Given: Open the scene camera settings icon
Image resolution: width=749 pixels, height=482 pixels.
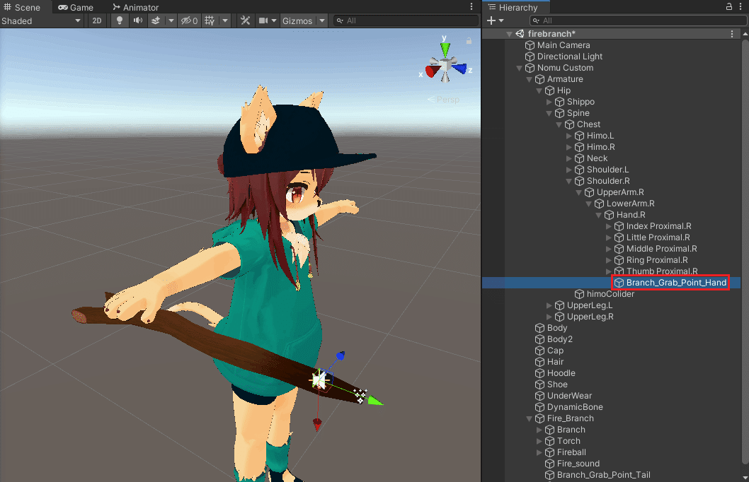Looking at the screenshot, I should click(x=263, y=20).
